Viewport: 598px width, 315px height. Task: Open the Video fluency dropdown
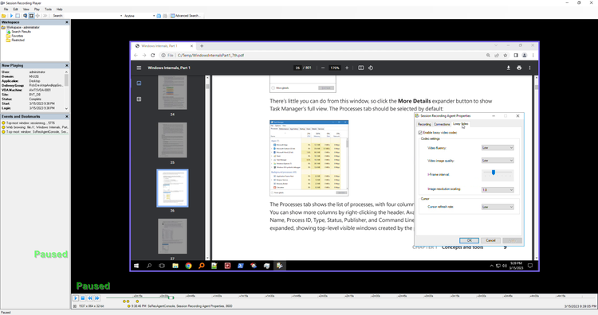498,148
